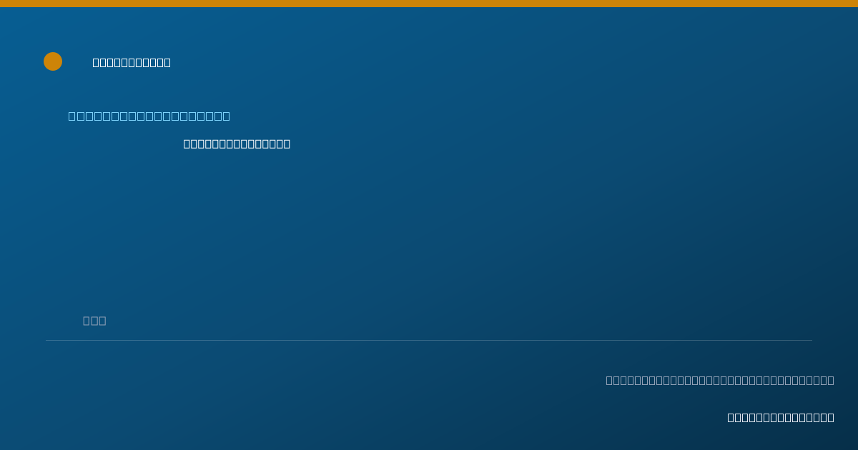Click the orange circle icon at top left
Screen dimensions: 858x450
(53, 61)
